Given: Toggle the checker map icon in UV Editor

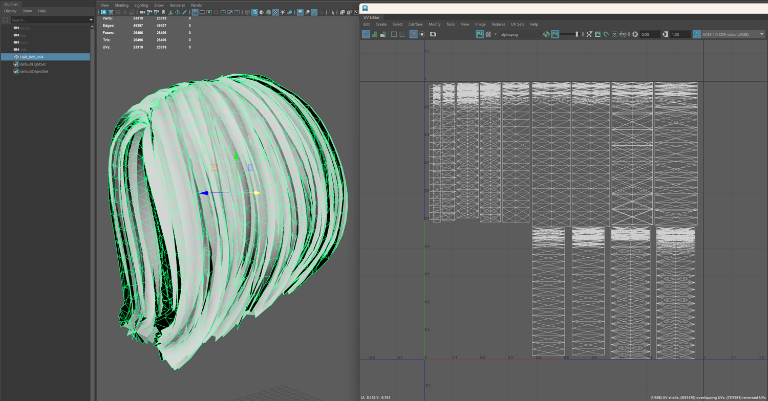Looking at the screenshot, I should [x=488, y=34].
